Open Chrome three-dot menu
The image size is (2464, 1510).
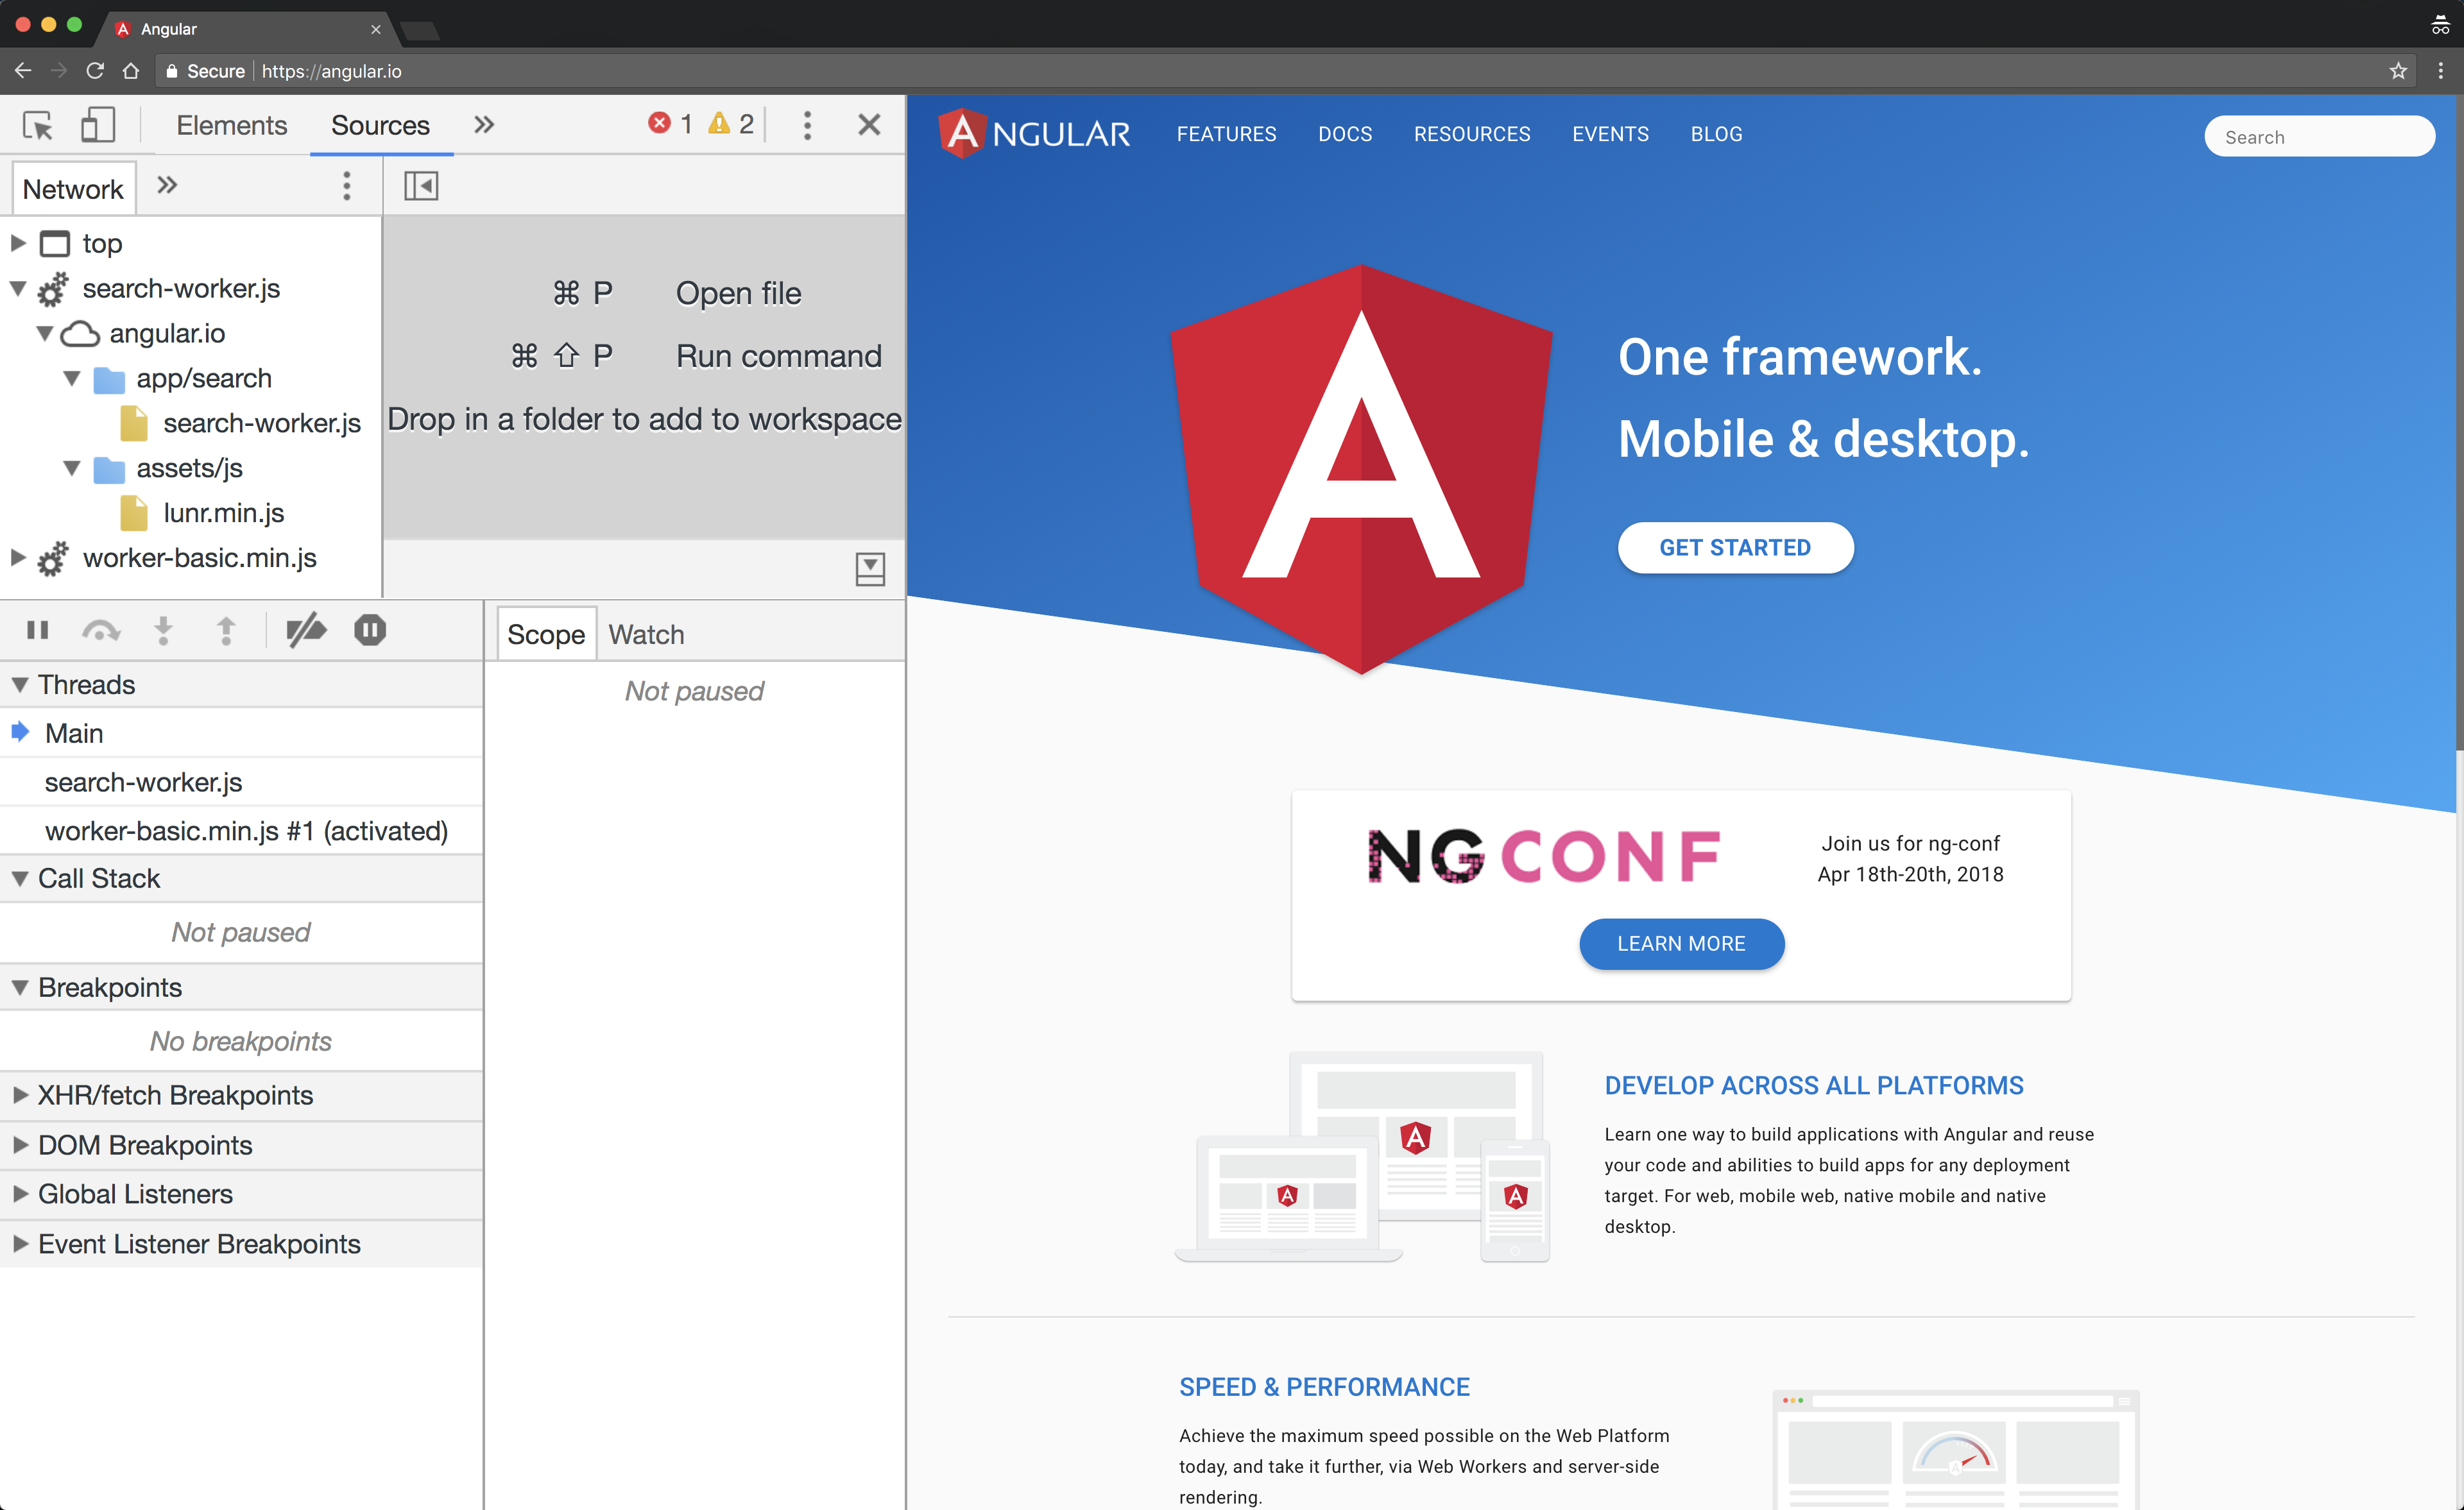tap(2441, 71)
